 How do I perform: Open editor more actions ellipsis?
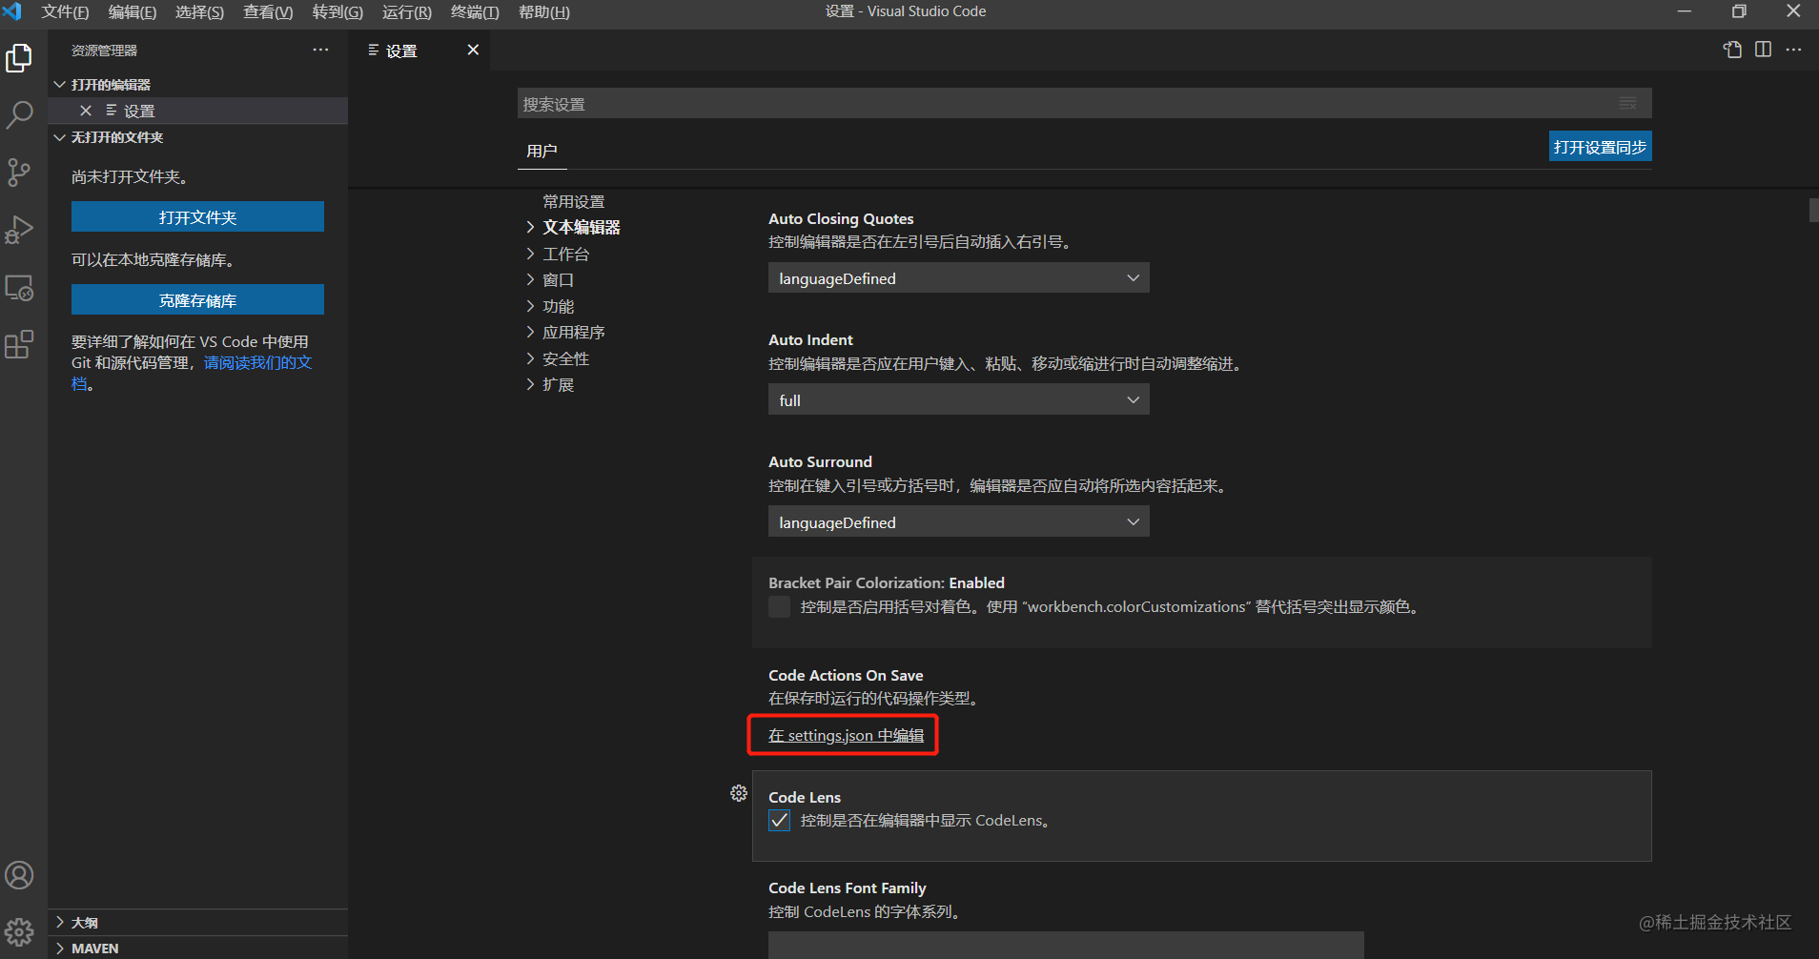pos(1793,50)
